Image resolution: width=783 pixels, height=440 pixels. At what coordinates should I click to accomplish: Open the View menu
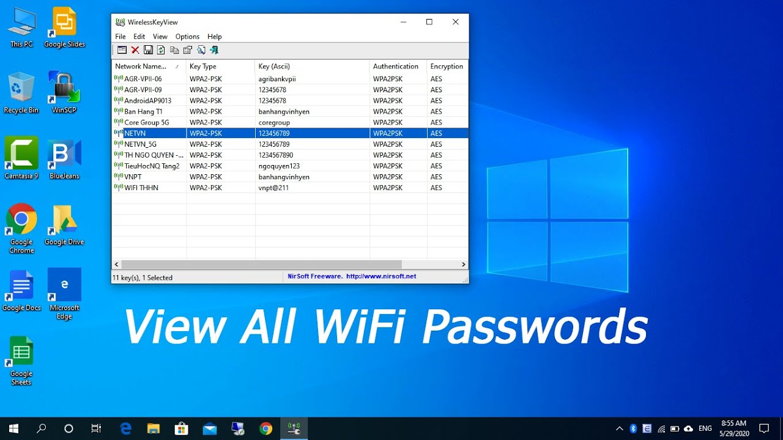point(160,37)
